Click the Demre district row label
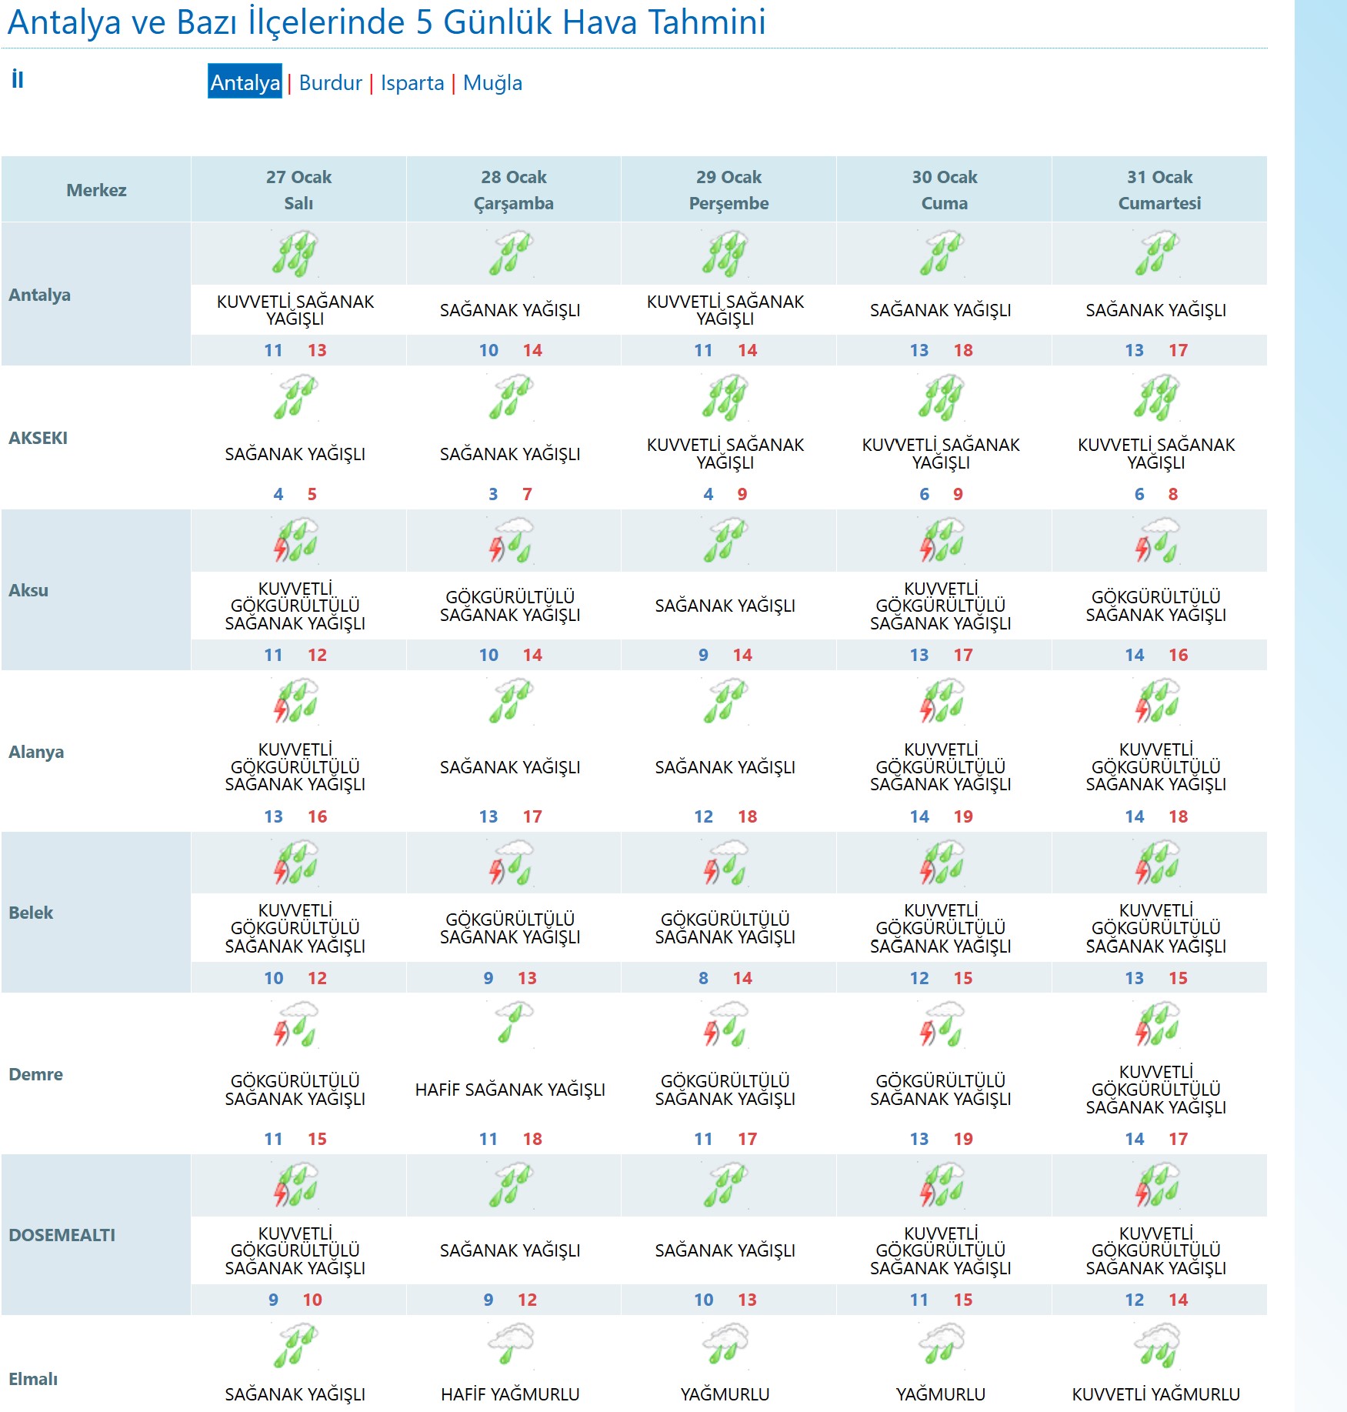Image resolution: width=1347 pixels, height=1412 pixels. pyautogui.click(x=36, y=1074)
